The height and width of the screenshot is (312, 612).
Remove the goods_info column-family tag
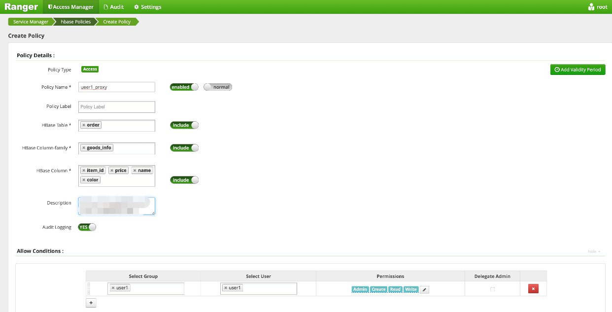click(x=84, y=148)
